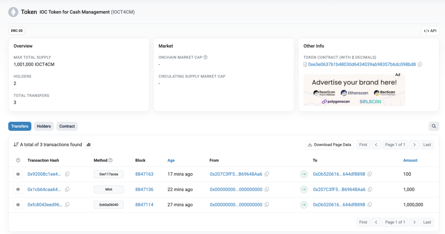Open To address in block 8847114 row
This screenshot has height=234, width=445.
click(339, 205)
